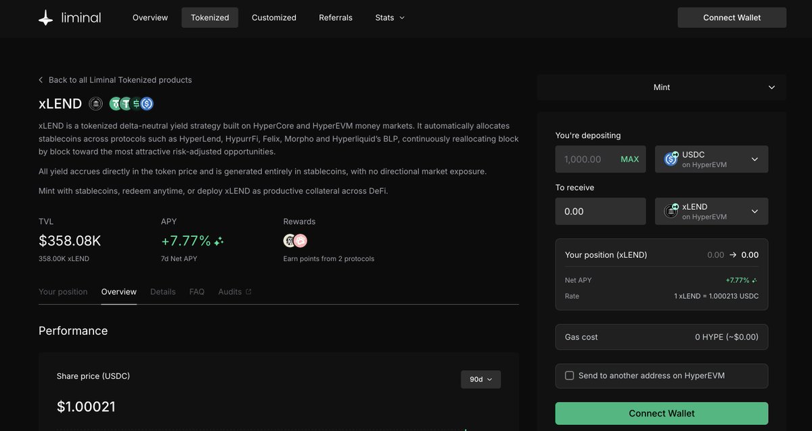The height and width of the screenshot is (431, 812).
Task: Click Connect Wallet in the top bar
Action: (x=732, y=18)
